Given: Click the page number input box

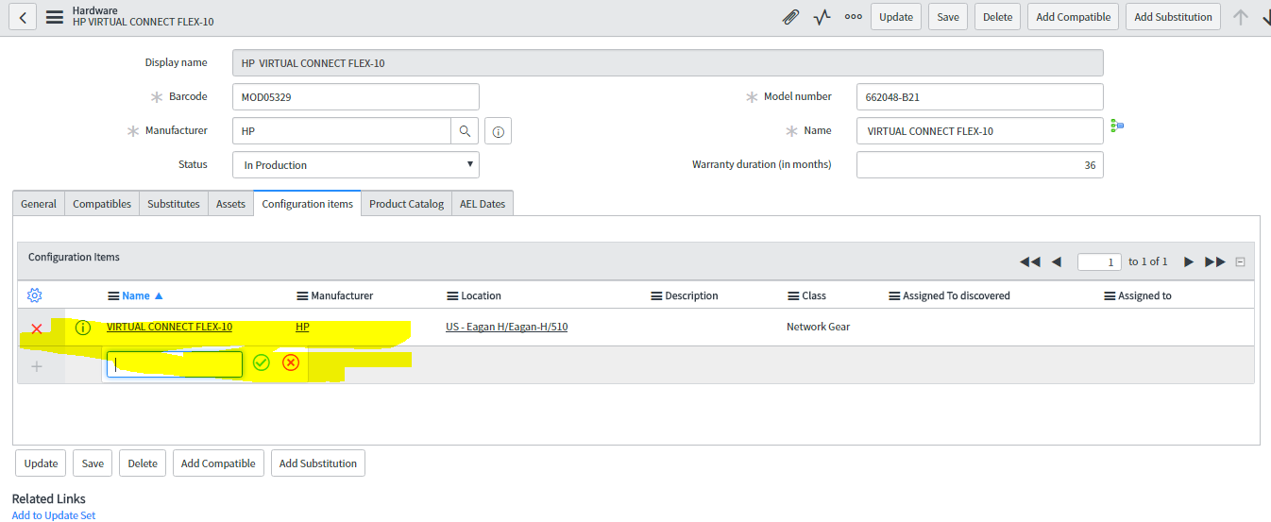Looking at the screenshot, I should coord(1099,261).
